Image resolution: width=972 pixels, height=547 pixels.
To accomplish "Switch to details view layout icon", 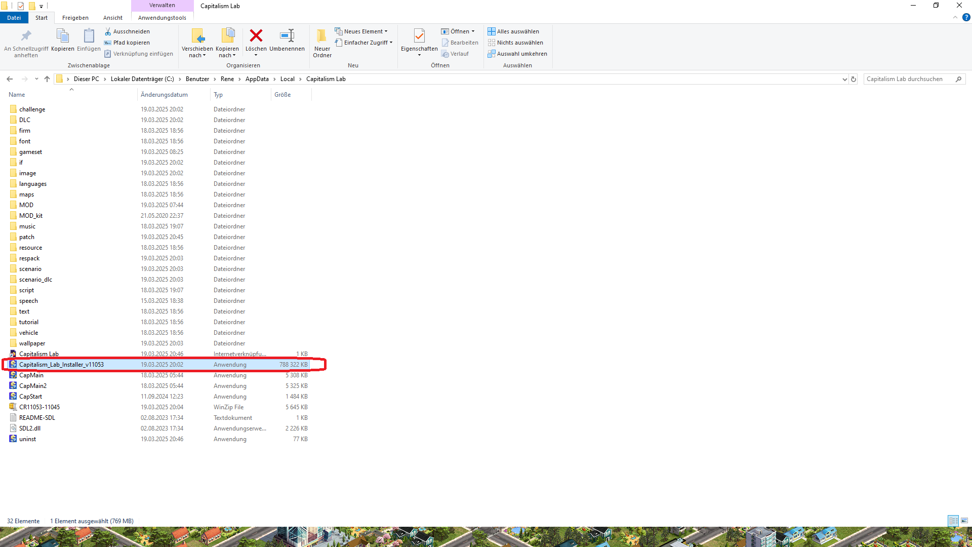I will tap(953, 521).
